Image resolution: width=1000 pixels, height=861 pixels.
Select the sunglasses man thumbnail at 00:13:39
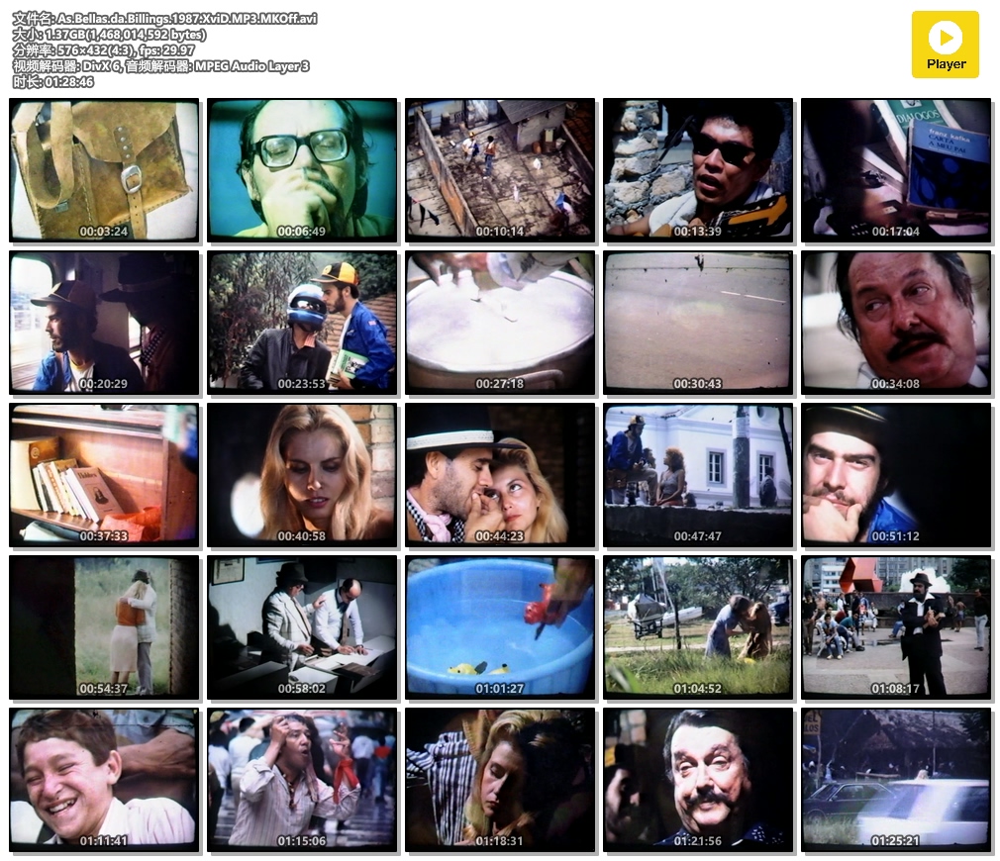pos(698,168)
